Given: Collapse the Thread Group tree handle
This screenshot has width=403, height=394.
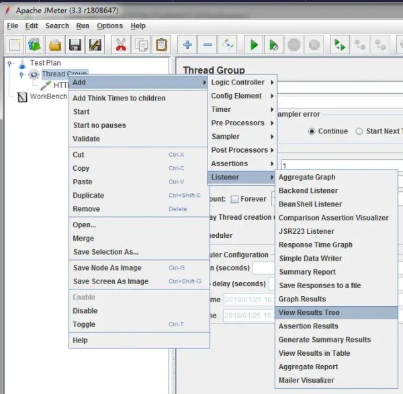Looking at the screenshot, I should 21,74.
